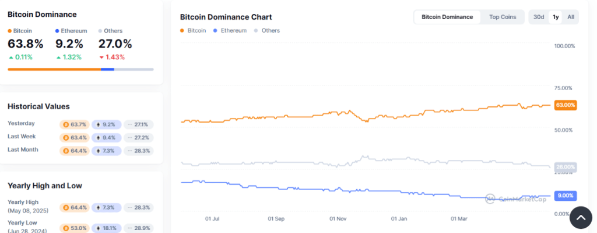Click the 01 Nov date marker

pyautogui.click(x=338, y=219)
